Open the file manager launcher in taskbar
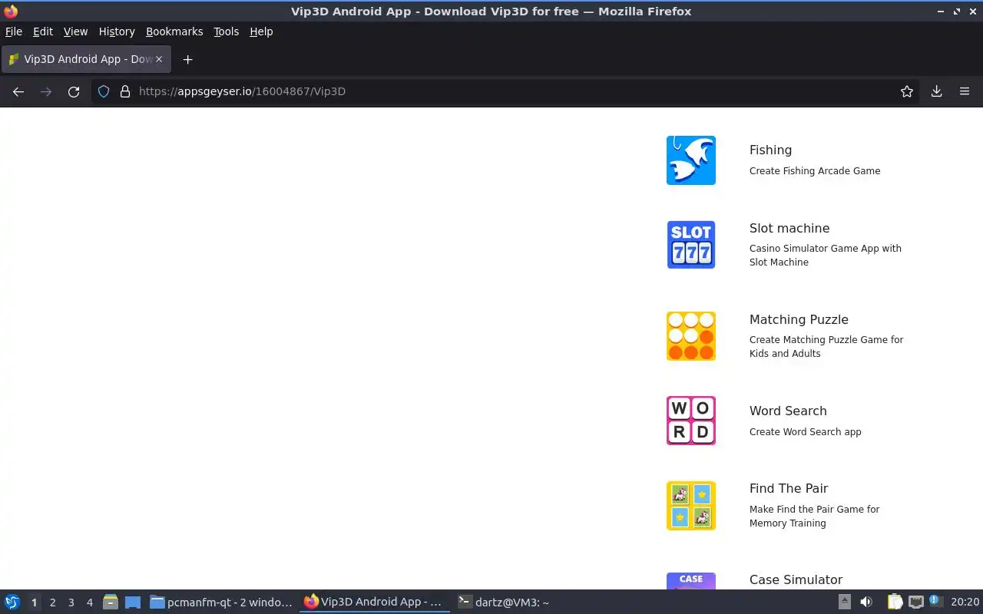The width and height of the screenshot is (983, 614). 111,602
